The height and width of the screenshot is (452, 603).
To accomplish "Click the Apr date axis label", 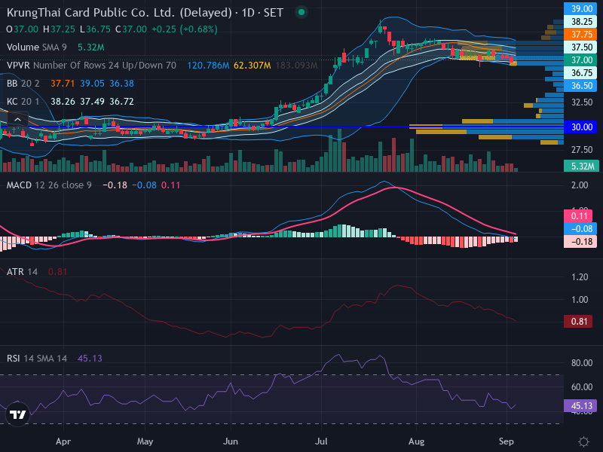I will click(63, 441).
